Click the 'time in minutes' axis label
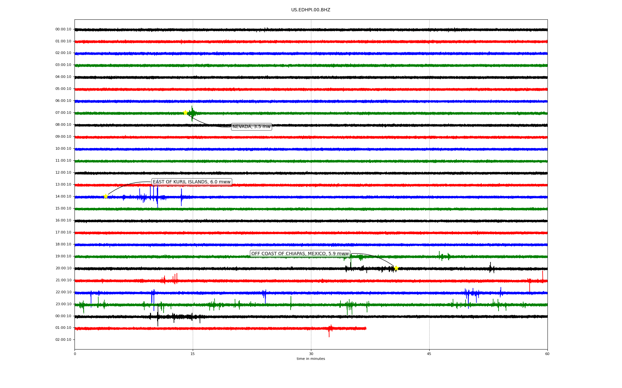This screenshot has height=388, width=622. click(311, 359)
